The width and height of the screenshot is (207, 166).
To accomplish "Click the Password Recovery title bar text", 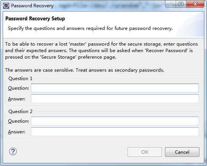I will click(x=32, y=6).
